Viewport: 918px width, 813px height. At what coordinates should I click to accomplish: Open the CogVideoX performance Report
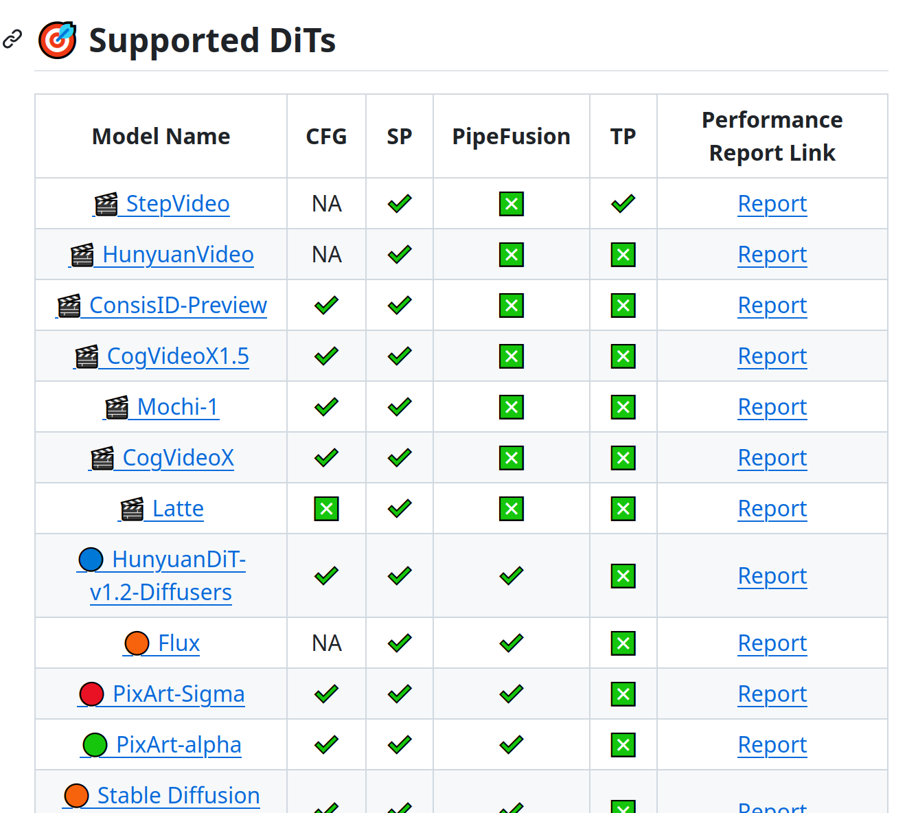(x=772, y=458)
